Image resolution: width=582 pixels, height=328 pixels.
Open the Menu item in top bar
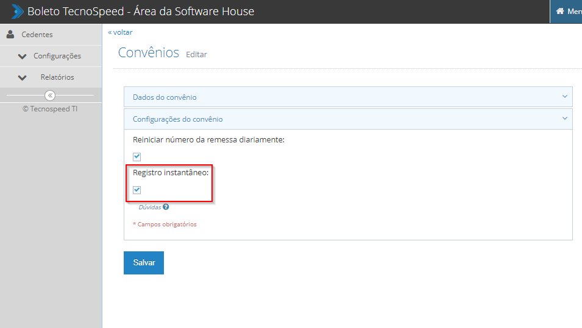[566, 12]
